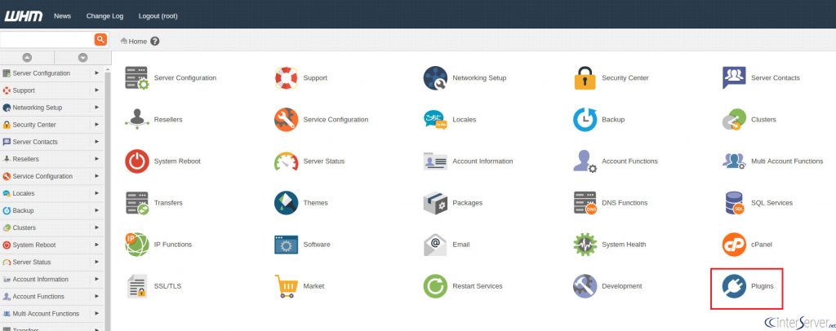
Task: Collapse all sidebar menus with up arrow
Action: click(27, 57)
